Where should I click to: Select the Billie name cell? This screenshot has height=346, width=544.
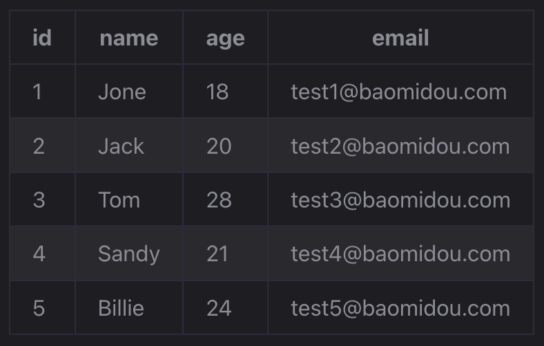click(129, 307)
